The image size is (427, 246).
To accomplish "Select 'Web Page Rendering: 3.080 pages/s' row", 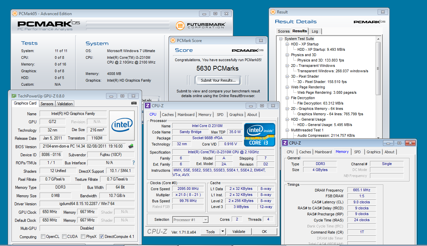I will 327,93.
